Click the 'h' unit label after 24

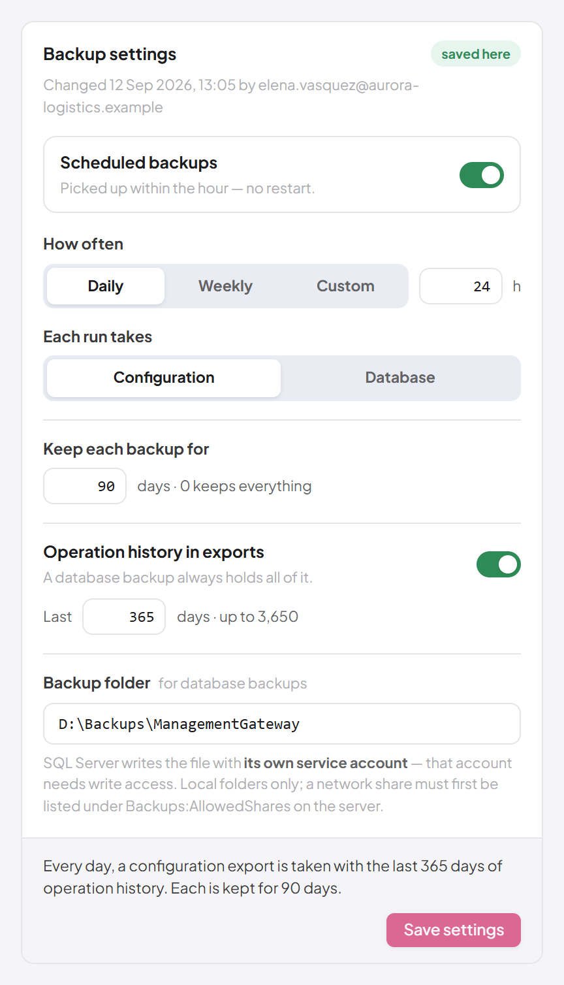coord(517,286)
